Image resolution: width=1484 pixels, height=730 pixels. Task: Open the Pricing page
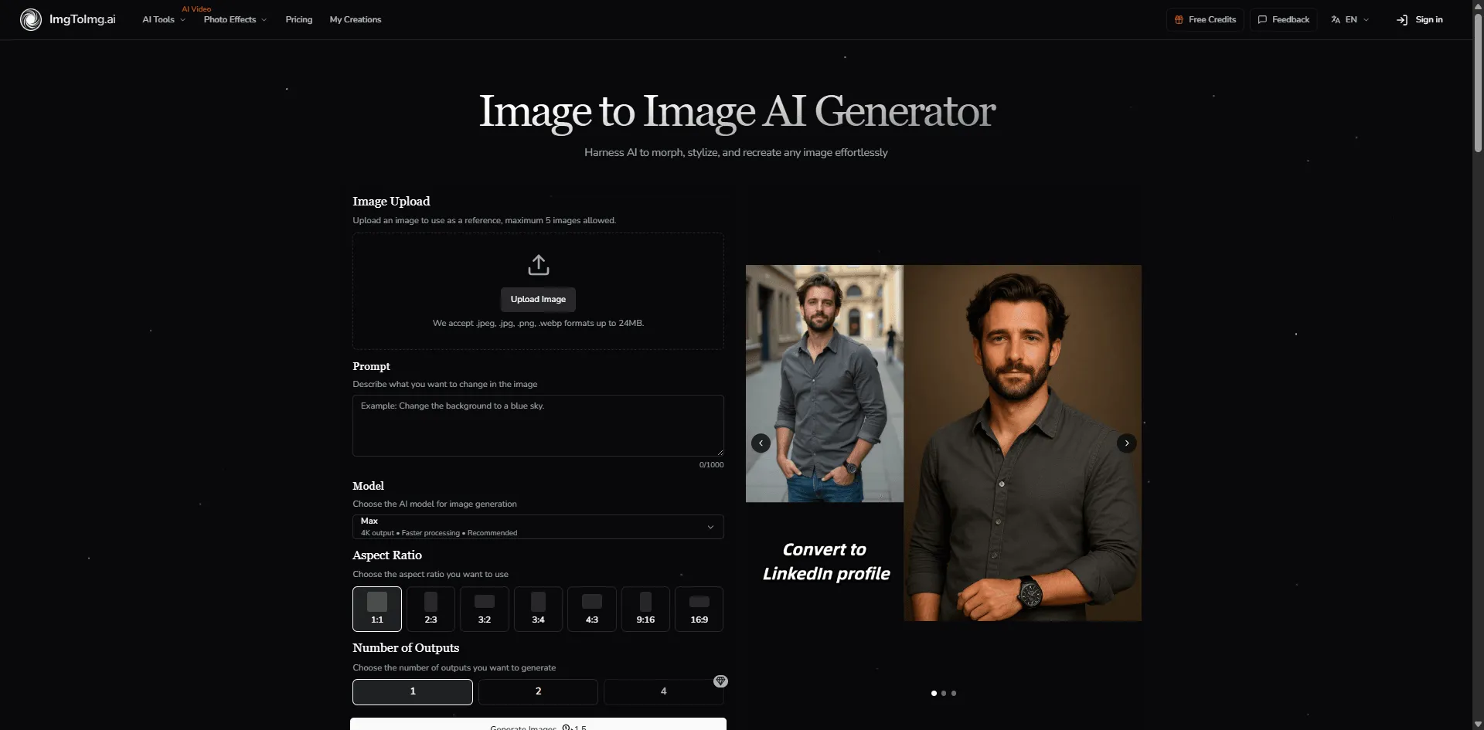(298, 19)
